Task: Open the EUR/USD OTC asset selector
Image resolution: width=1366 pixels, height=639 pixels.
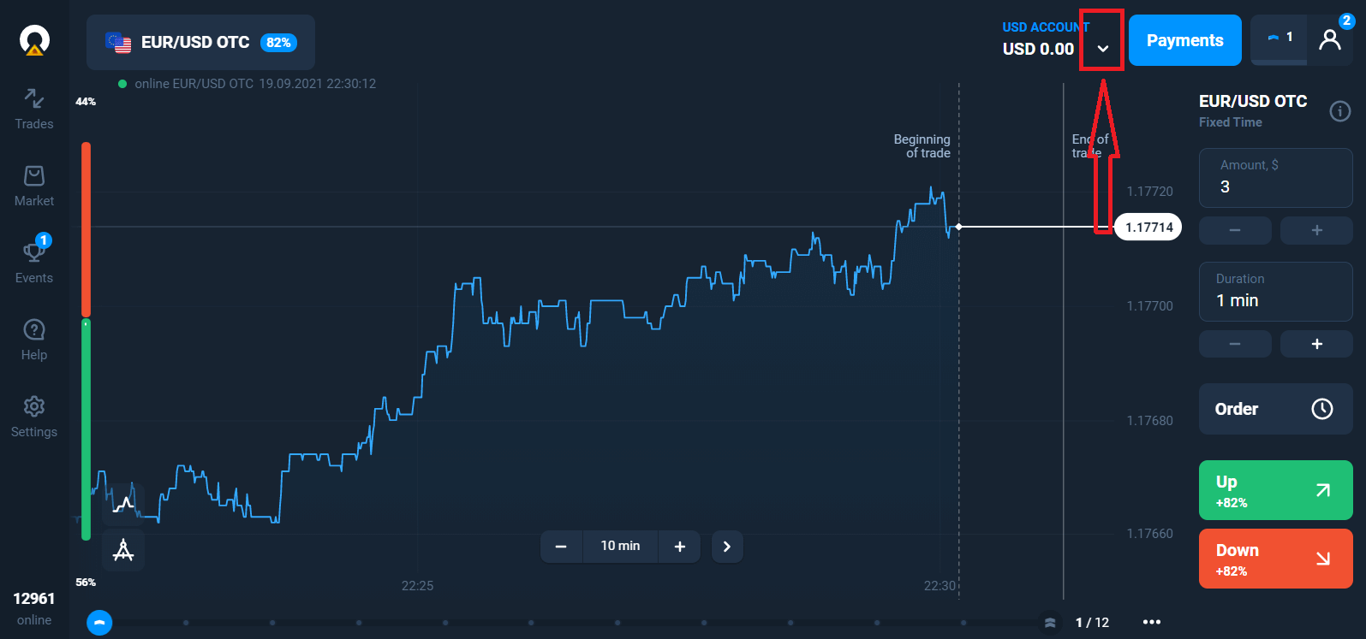Action: tap(200, 41)
